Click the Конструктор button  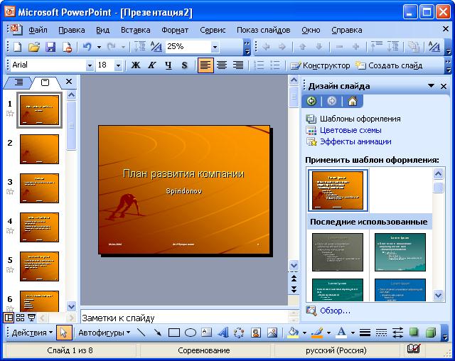(320, 65)
